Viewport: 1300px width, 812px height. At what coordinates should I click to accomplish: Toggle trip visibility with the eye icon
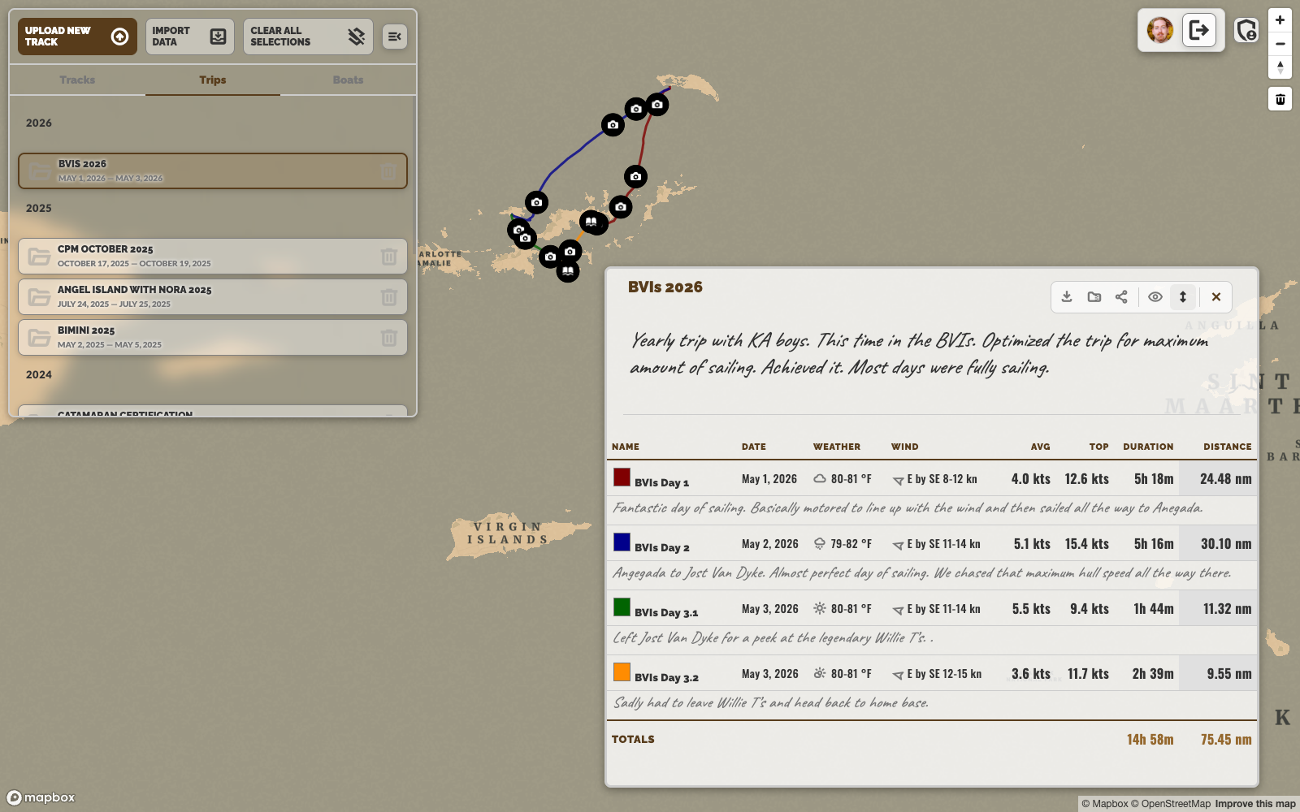1155,296
